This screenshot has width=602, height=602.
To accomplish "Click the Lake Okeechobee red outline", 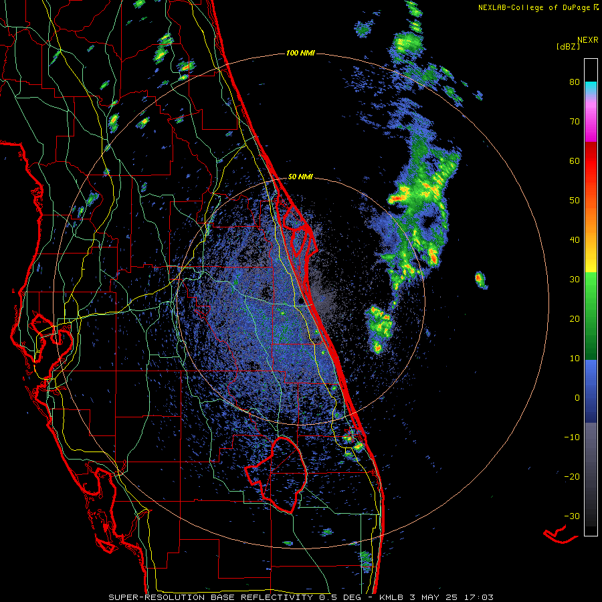I will (276, 474).
